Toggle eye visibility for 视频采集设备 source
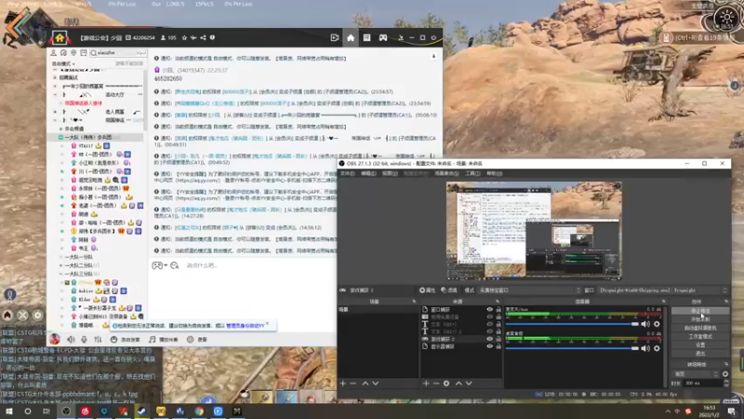 coord(490,317)
